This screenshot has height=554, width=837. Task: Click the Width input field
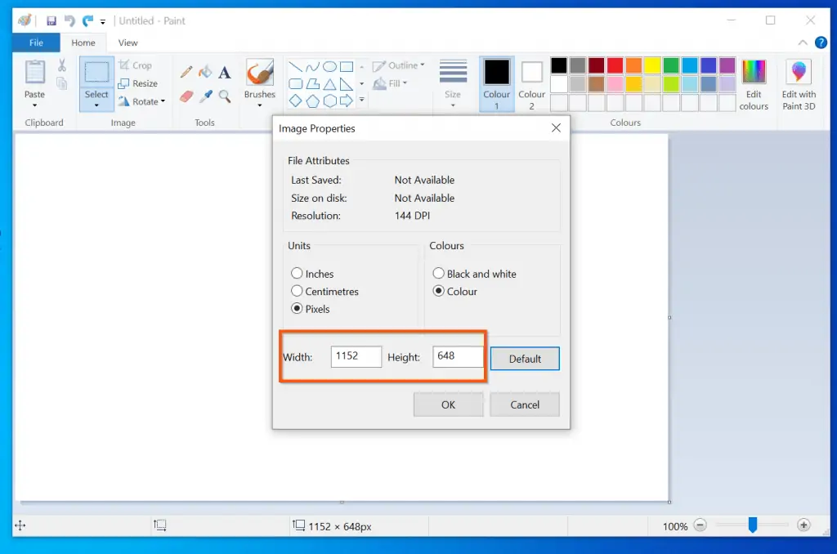[x=356, y=356]
